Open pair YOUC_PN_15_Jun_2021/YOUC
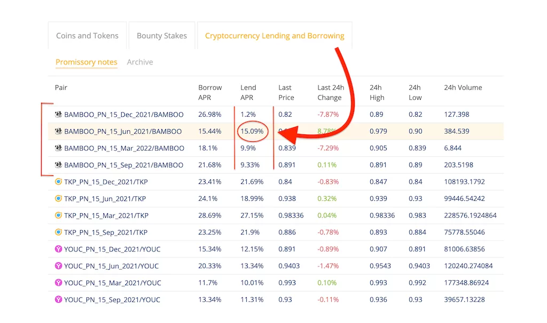This screenshot has width=547, height=323. [111, 267]
